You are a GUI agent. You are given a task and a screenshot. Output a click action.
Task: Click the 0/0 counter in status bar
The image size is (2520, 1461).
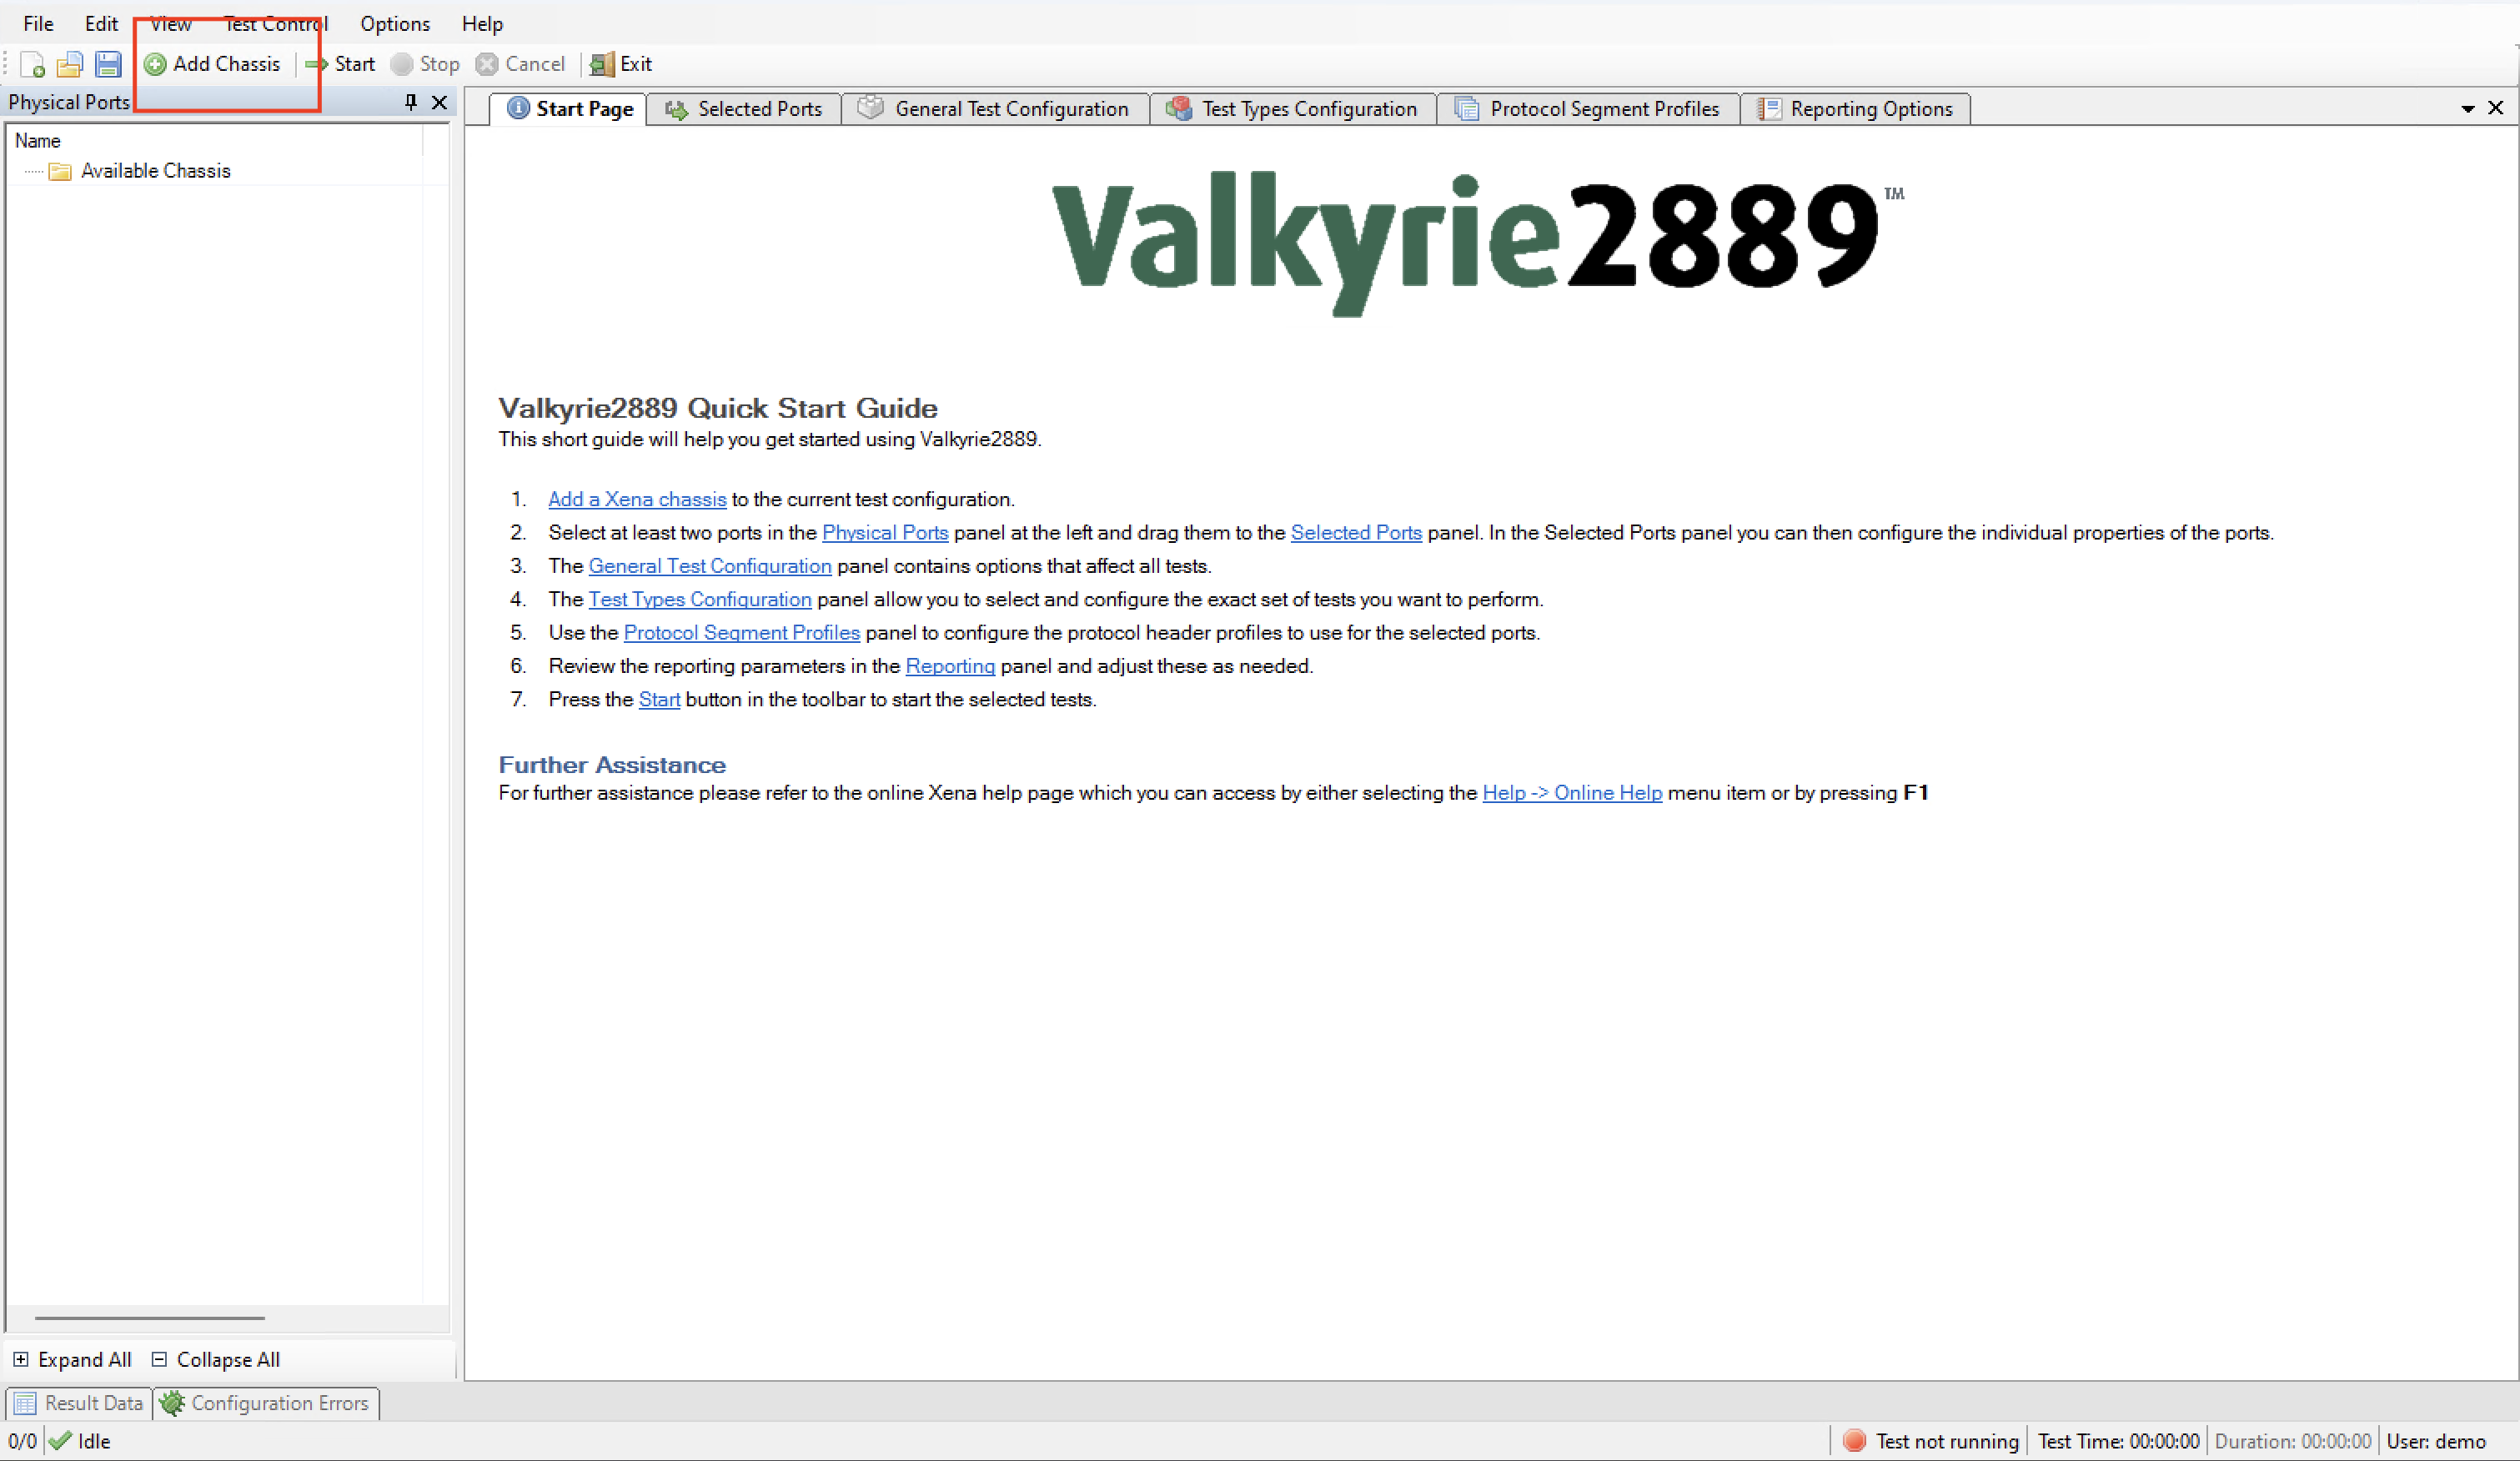[x=22, y=1441]
